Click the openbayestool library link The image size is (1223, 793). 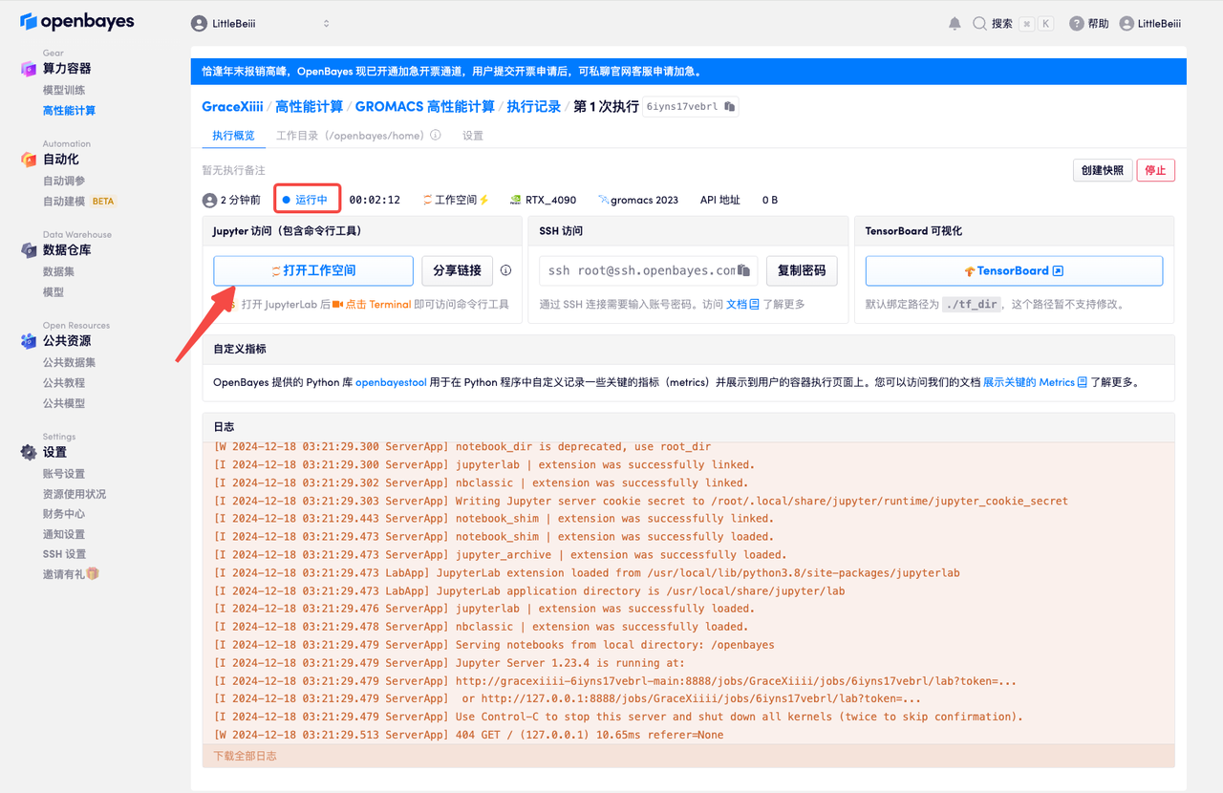point(391,382)
